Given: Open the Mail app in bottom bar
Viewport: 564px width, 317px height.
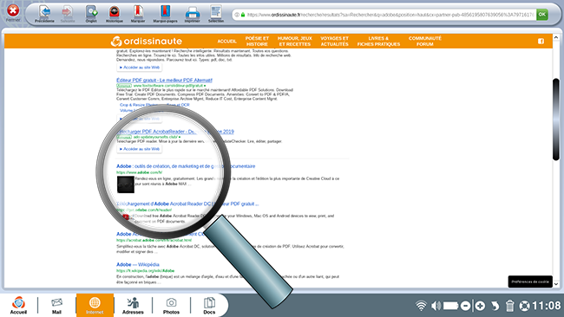Looking at the screenshot, I should coord(56,306).
